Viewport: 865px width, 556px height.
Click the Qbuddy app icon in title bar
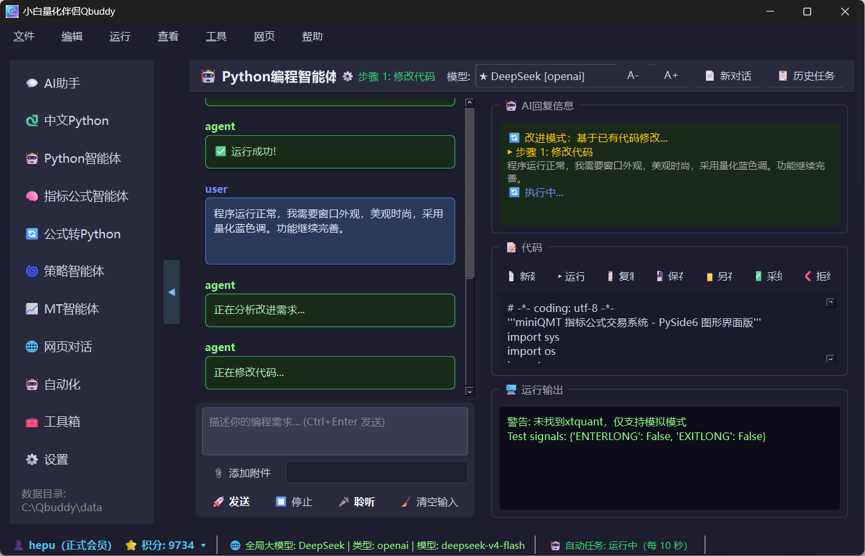[x=12, y=12]
